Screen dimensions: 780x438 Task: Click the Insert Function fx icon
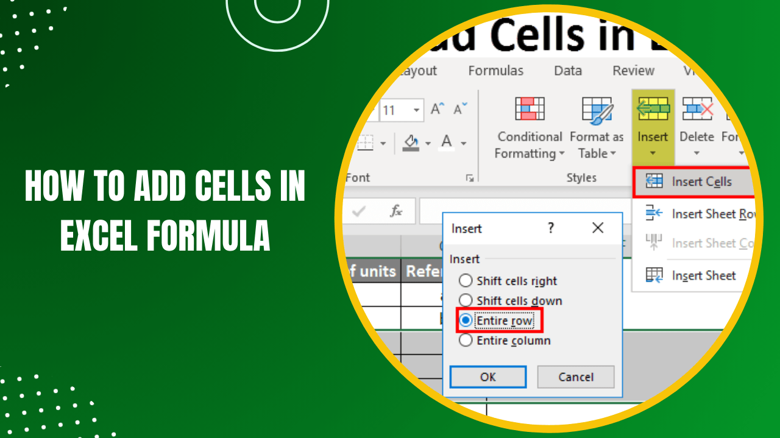(x=397, y=211)
